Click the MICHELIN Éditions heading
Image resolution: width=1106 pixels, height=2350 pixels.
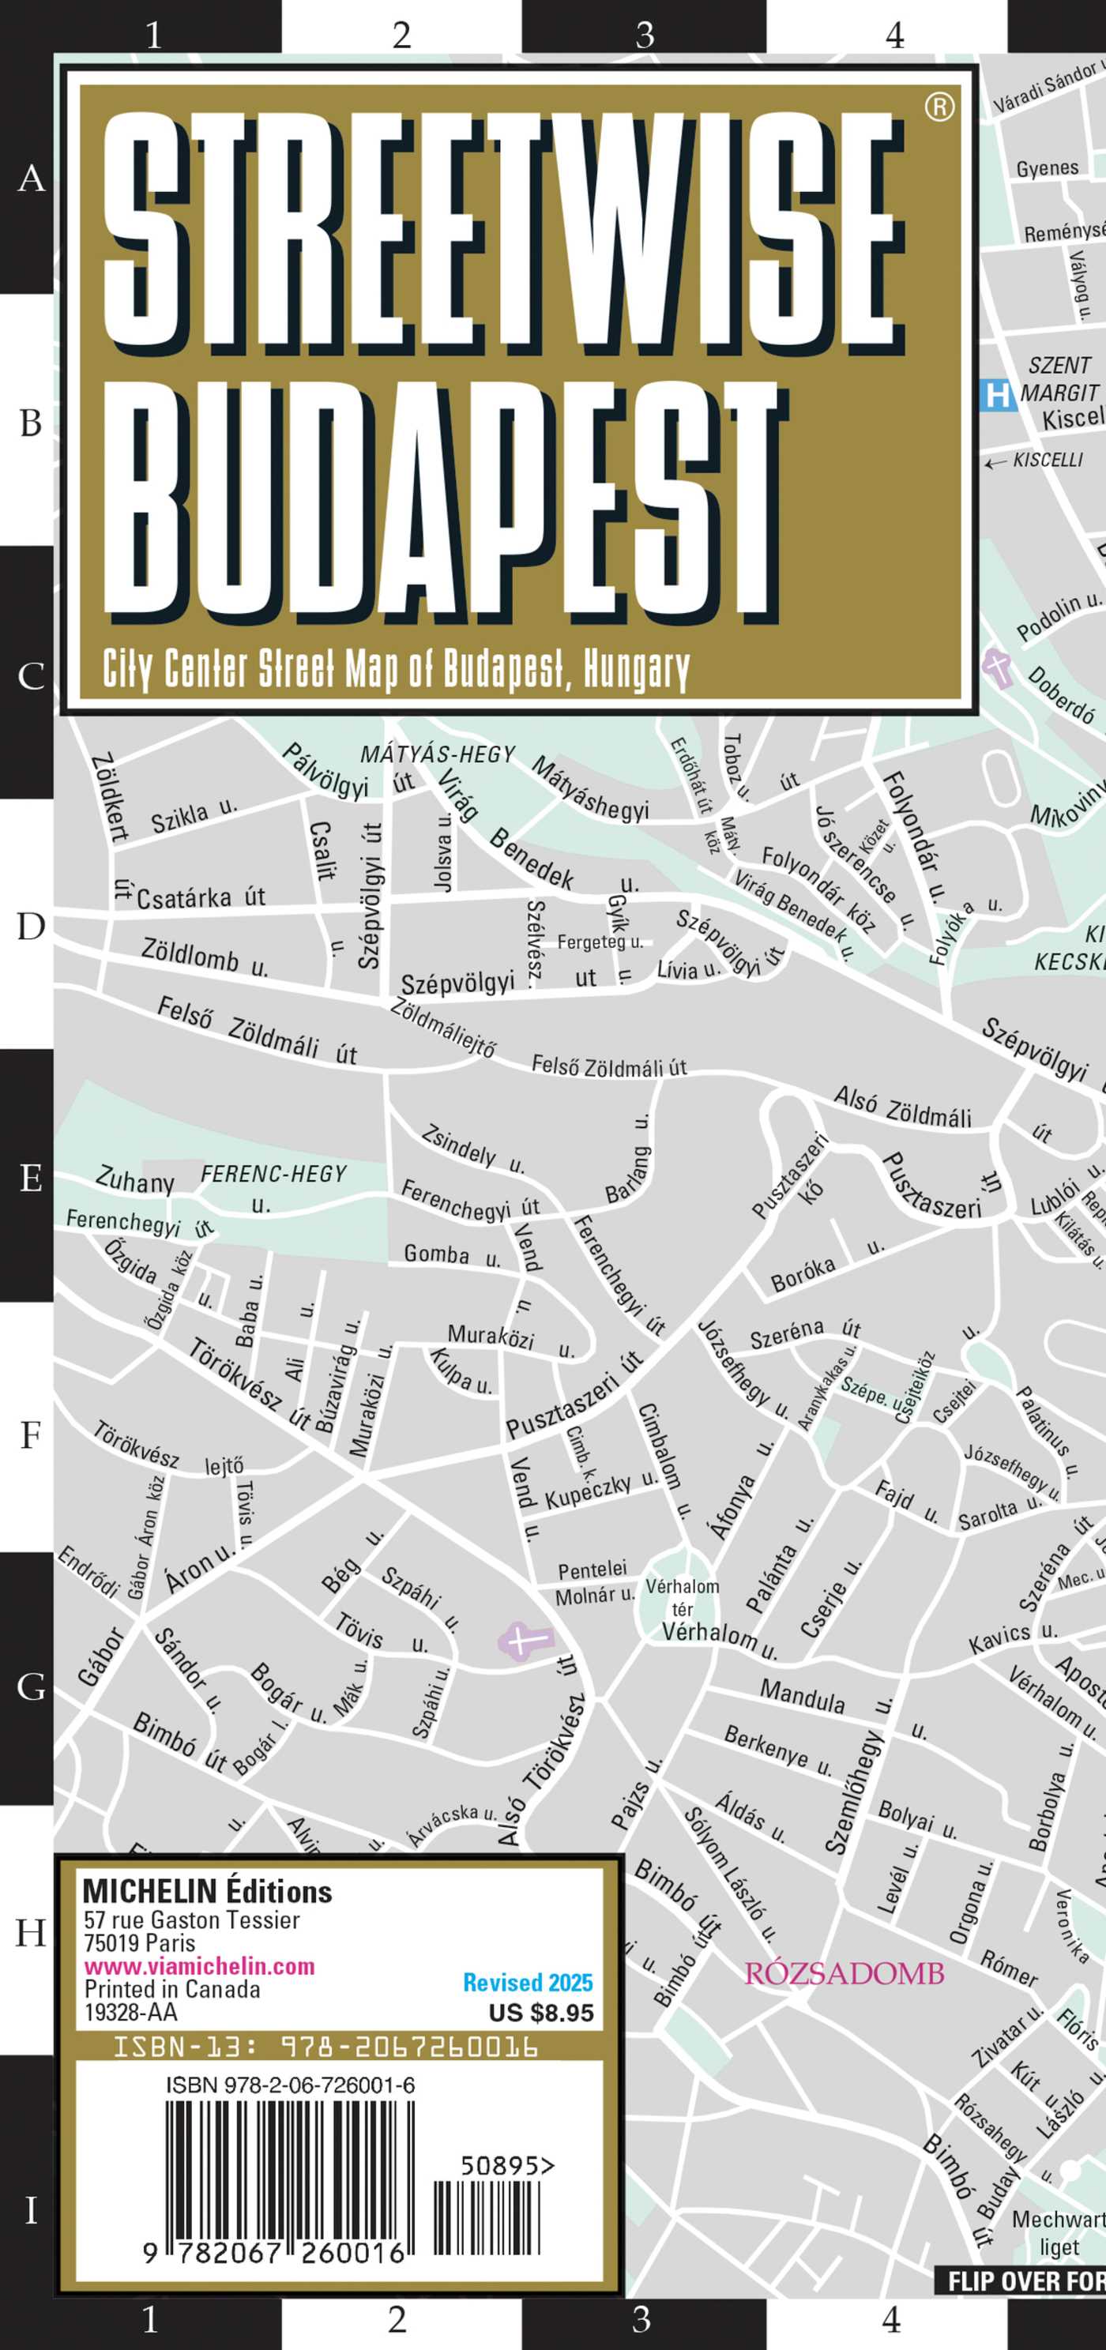point(207,1891)
